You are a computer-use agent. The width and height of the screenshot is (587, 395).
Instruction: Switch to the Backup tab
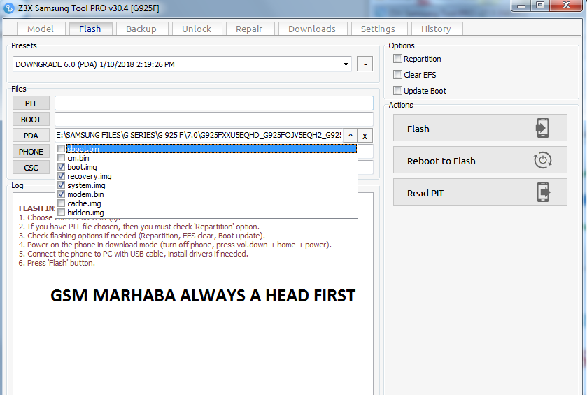[x=142, y=29]
